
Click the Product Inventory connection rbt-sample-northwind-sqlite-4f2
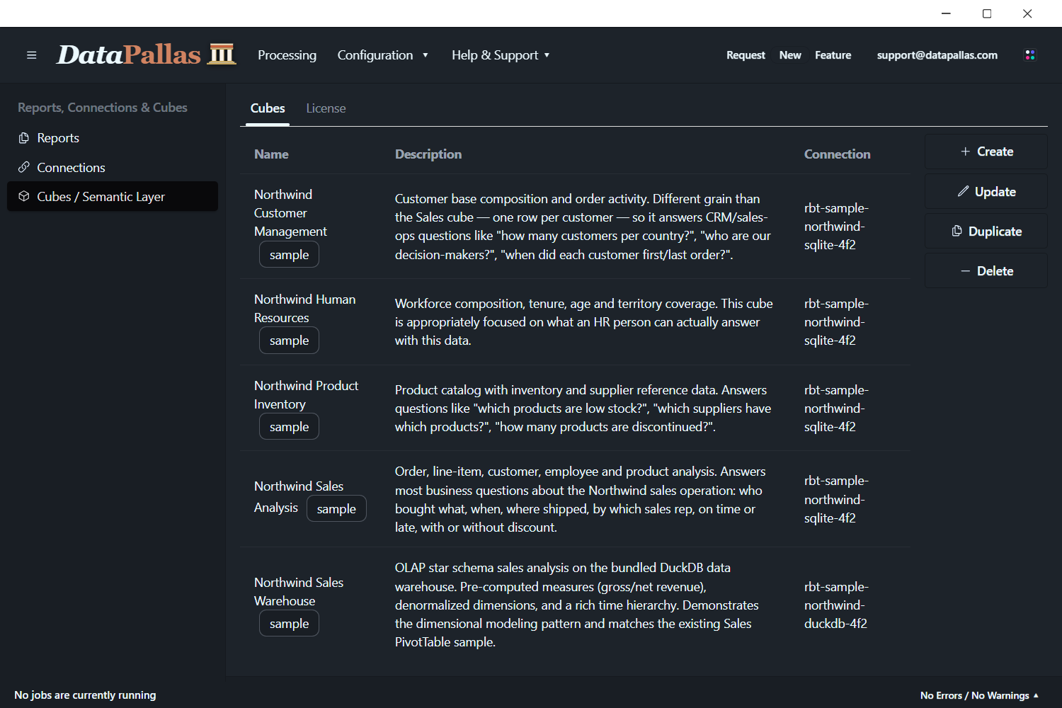(x=836, y=409)
